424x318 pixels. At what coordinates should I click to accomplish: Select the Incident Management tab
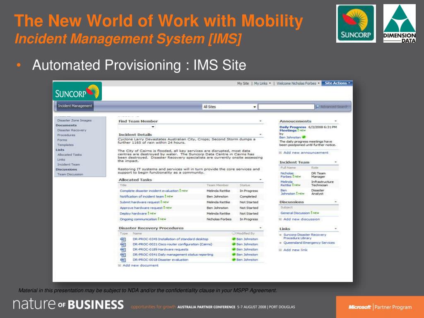pyautogui.click(x=75, y=106)
